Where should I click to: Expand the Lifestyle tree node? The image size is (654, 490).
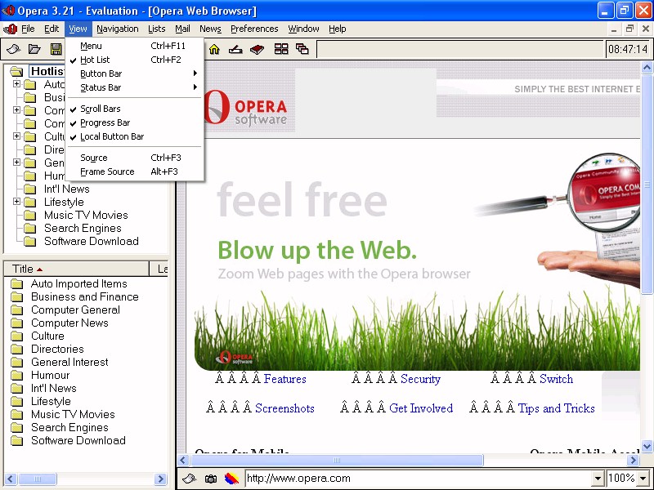click(16, 202)
